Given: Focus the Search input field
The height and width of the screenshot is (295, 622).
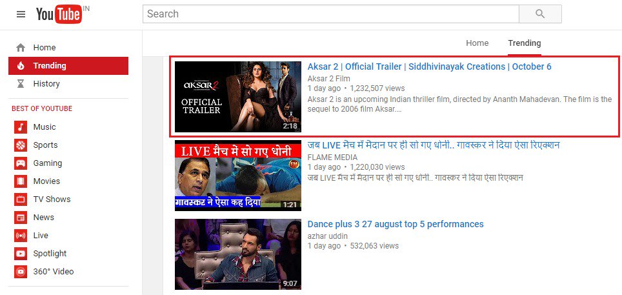Looking at the screenshot, I should tap(331, 14).
